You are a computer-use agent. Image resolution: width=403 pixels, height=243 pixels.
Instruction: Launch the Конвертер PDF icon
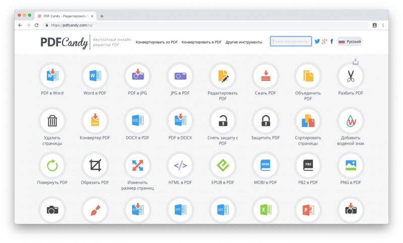click(x=95, y=120)
